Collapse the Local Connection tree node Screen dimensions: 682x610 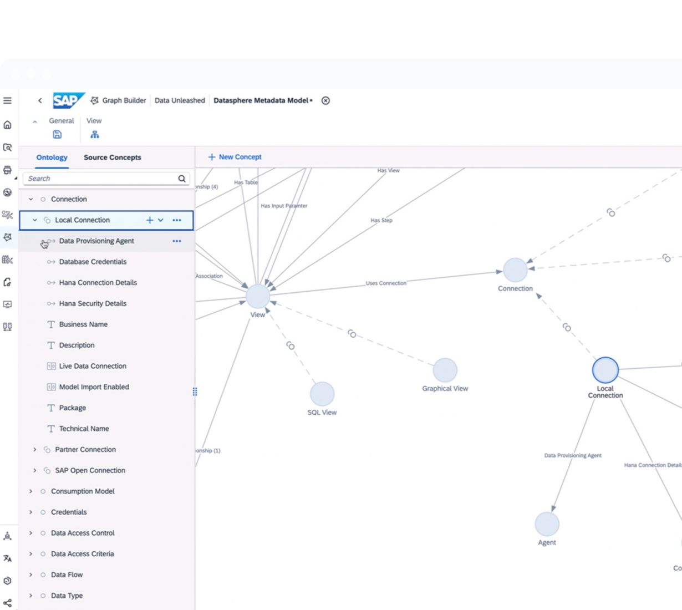coord(35,220)
